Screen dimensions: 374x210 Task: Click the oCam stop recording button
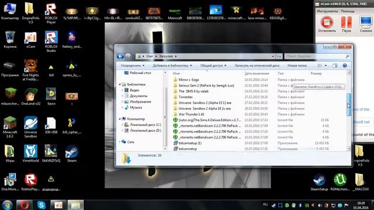pyautogui.click(x=327, y=24)
